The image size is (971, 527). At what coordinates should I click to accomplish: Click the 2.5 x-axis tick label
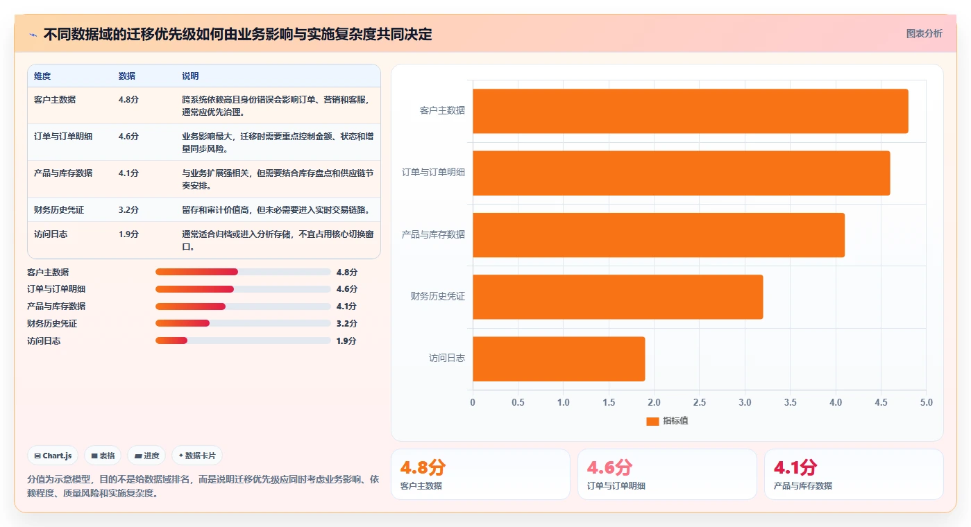[700, 403]
